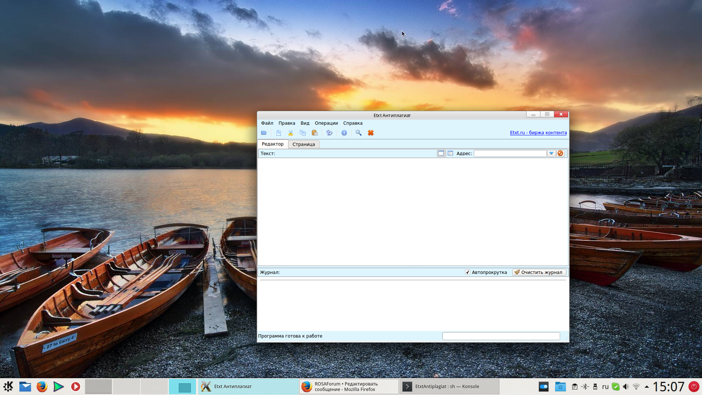The height and width of the screenshot is (395, 702).
Task: Toggle the formatted view mode button
Action: (x=450, y=153)
